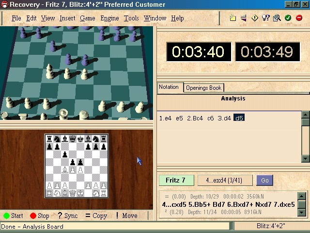Open the Engine menu
Image resolution: width=310 pixels, height=233 pixels.
tap(109, 18)
